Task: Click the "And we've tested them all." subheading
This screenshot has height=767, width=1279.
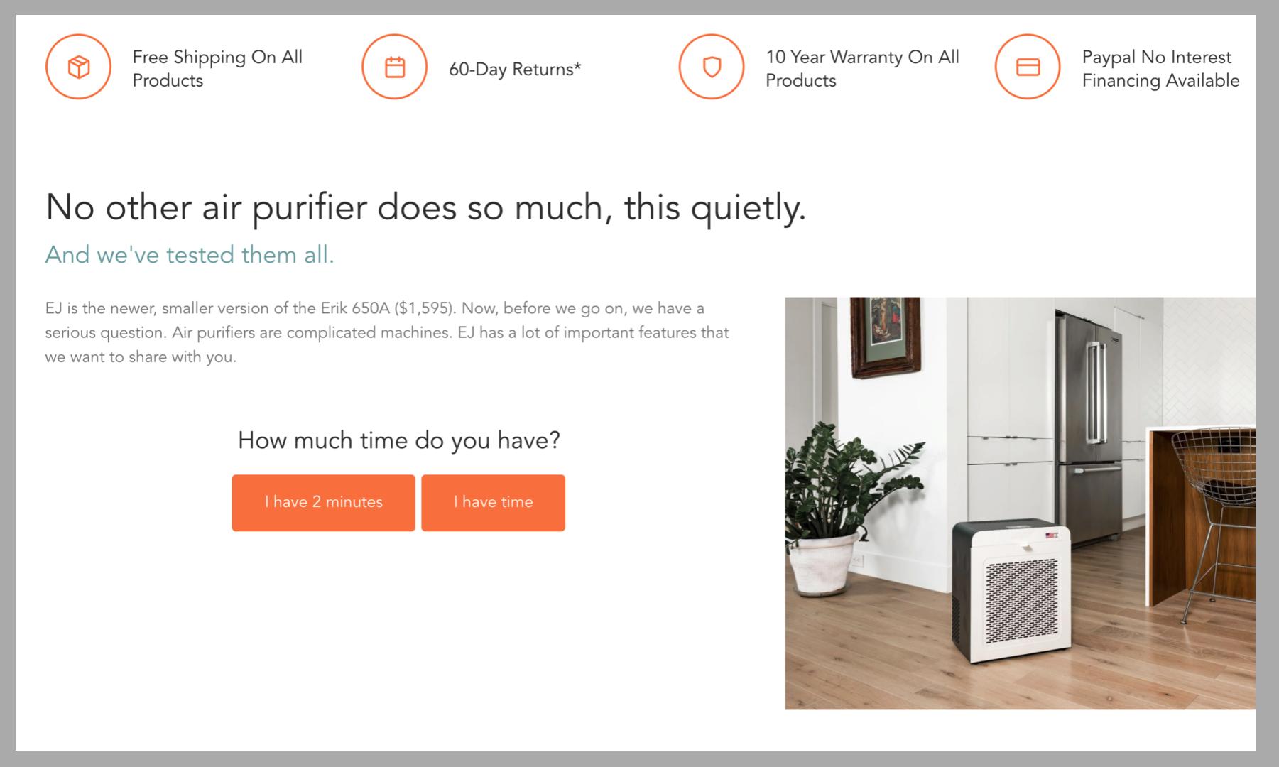Action: [190, 254]
